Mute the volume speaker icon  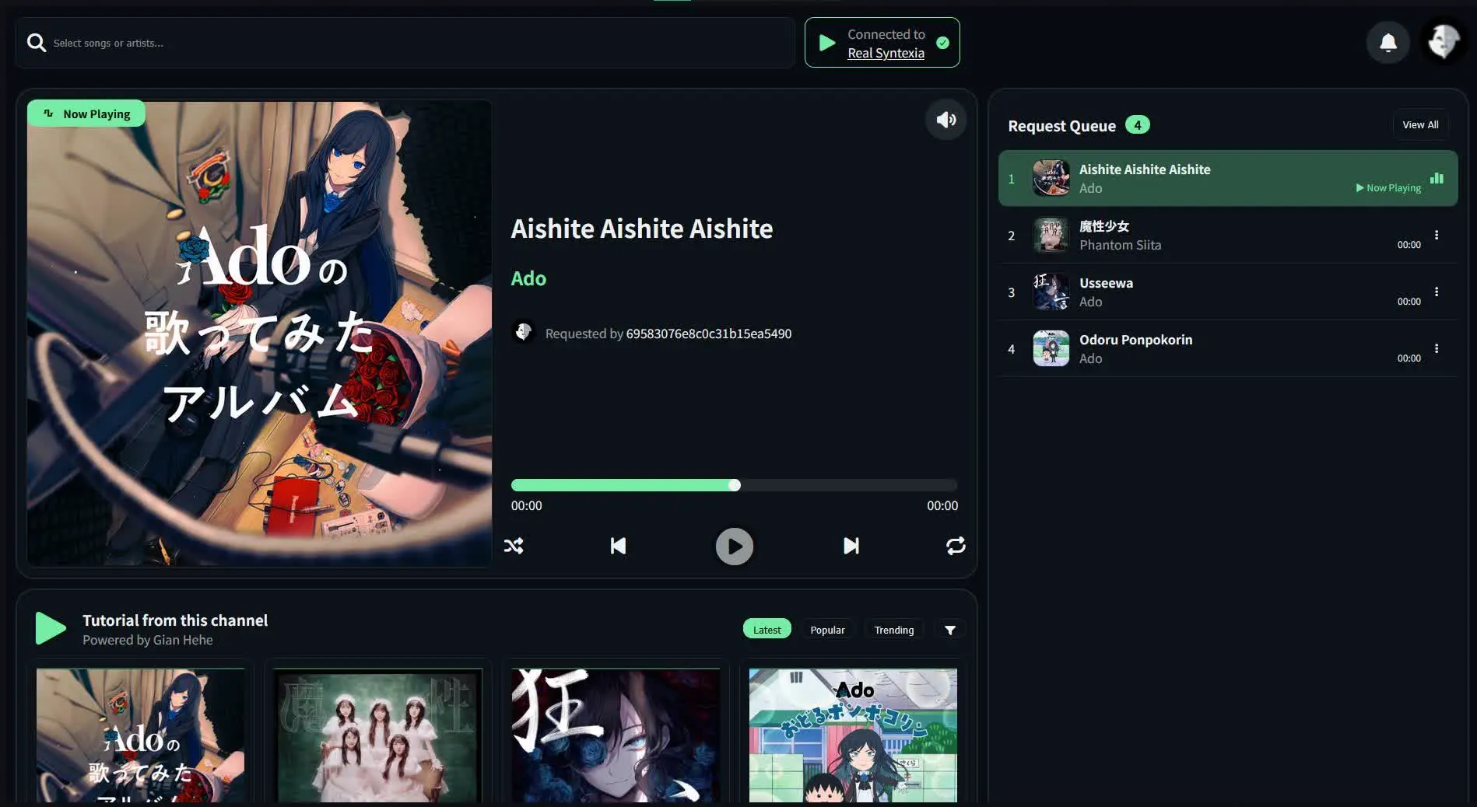pyautogui.click(x=945, y=120)
